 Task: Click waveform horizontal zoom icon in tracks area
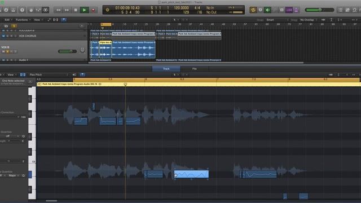[323, 20]
